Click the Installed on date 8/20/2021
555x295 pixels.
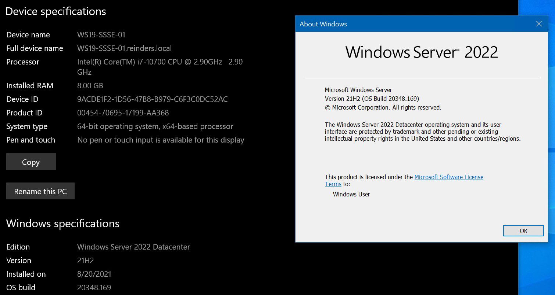[94, 274]
